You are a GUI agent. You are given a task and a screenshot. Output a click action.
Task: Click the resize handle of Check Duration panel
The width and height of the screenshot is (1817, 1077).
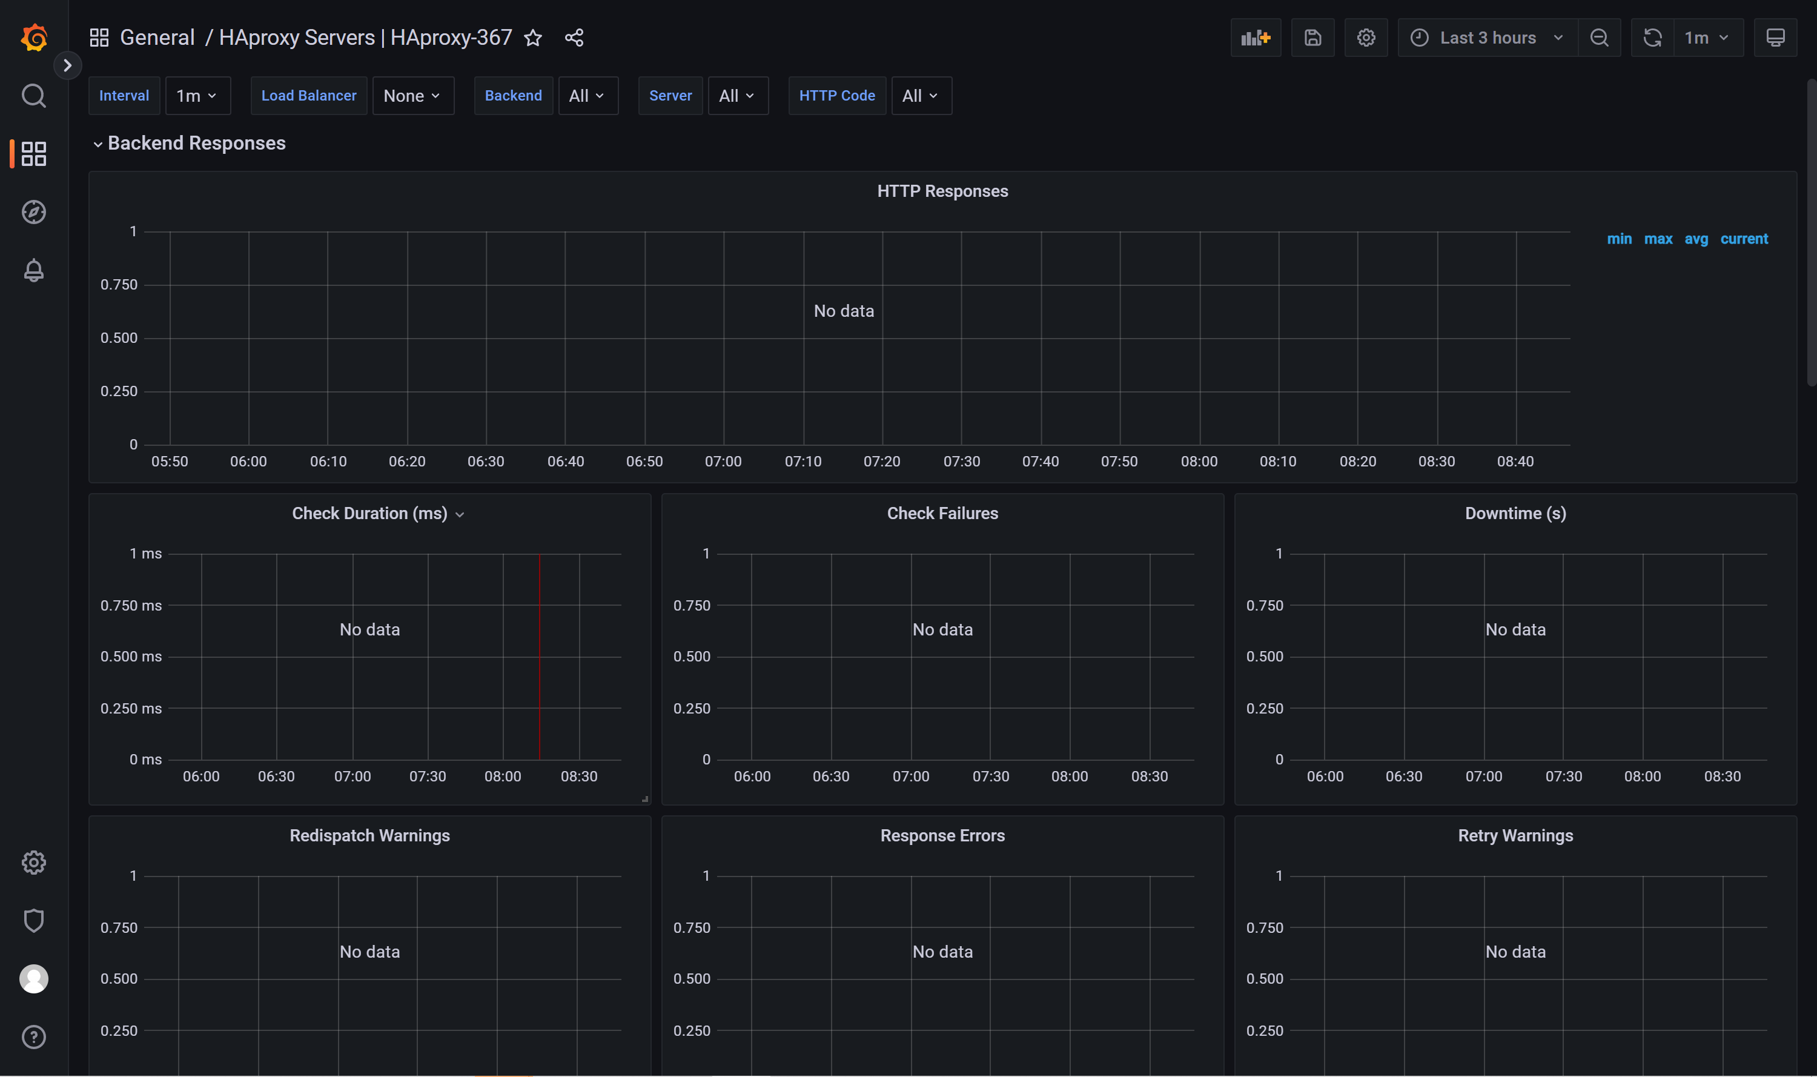tap(644, 798)
